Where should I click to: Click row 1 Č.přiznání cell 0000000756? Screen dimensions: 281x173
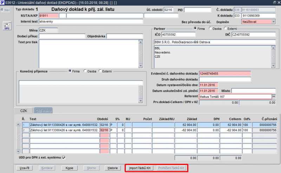(264, 125)
